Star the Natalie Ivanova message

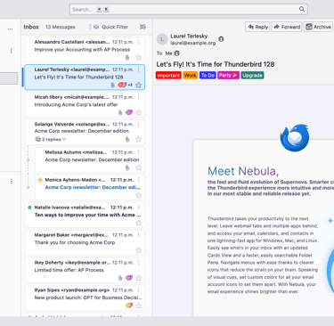[138, 223]
